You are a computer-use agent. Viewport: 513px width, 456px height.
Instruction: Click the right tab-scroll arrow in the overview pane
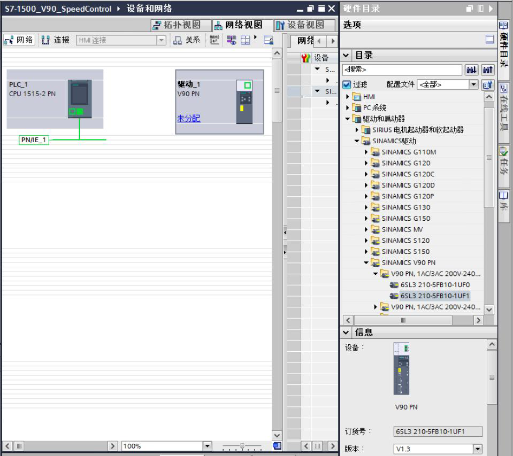333,41
